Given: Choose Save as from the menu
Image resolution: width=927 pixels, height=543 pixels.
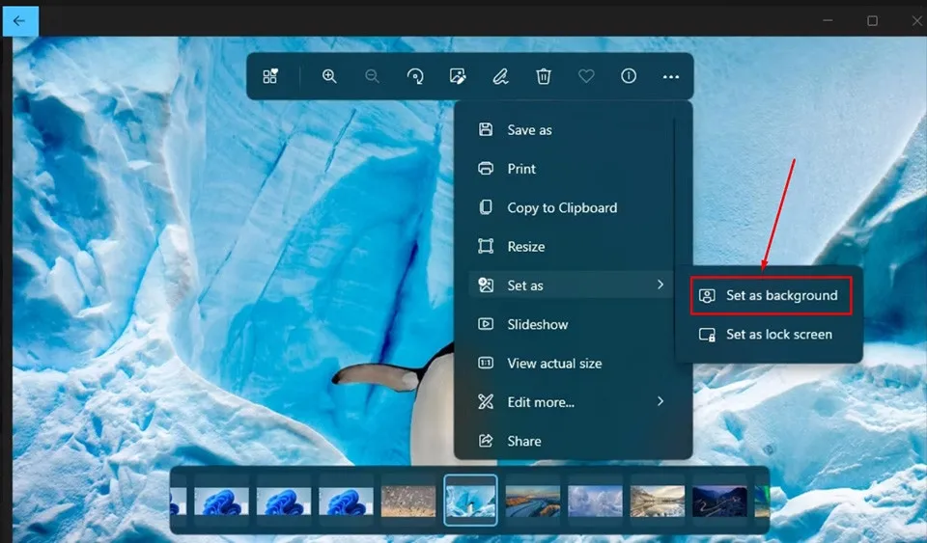Looking at the screenshot, I should [x=529, y=130].
